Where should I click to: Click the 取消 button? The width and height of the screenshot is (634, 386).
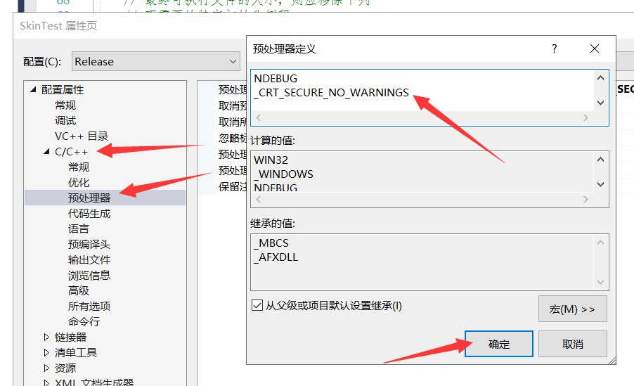coord(573,344)
